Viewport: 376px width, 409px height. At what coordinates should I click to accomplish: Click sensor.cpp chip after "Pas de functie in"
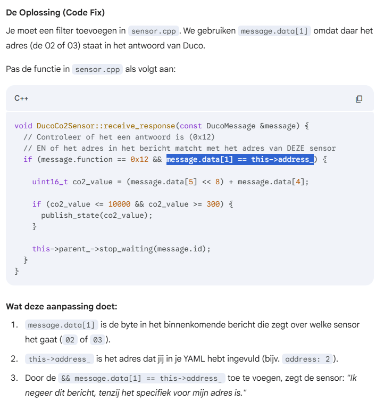[97, 69]
